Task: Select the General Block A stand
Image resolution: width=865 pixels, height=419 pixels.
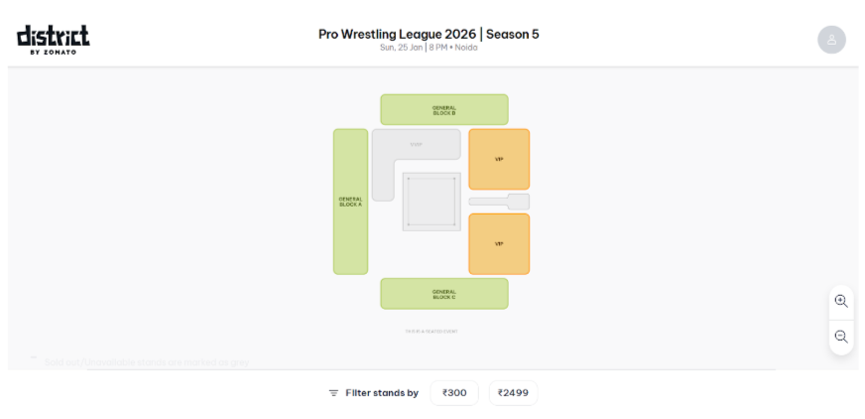Action: tap(350, 202)
